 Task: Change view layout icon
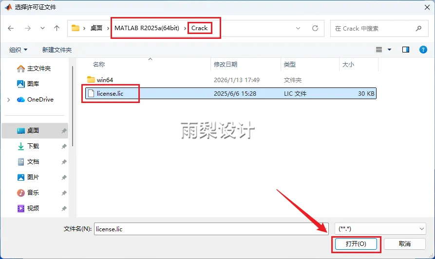tap(379, 50)
